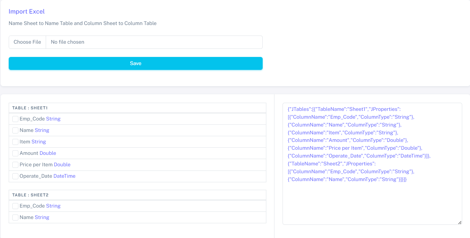Image resolution: width=470 pixels, height=238 pixels.
Task: Check Emp_Code checkbox under TABLE : SHEET2
Action: click(x=15, y=206)
